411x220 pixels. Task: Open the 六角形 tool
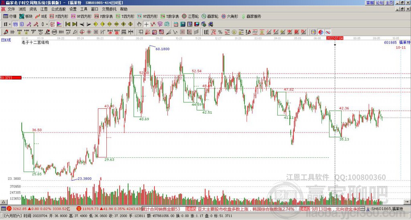230,16
